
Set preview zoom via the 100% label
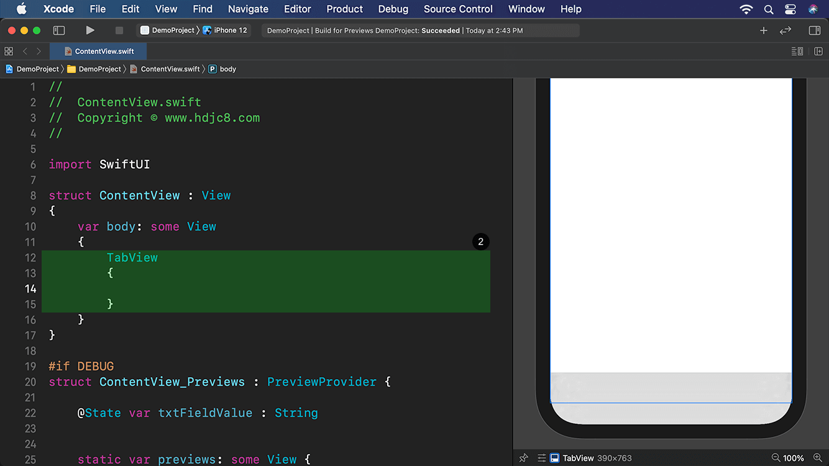tap(794, 458)
